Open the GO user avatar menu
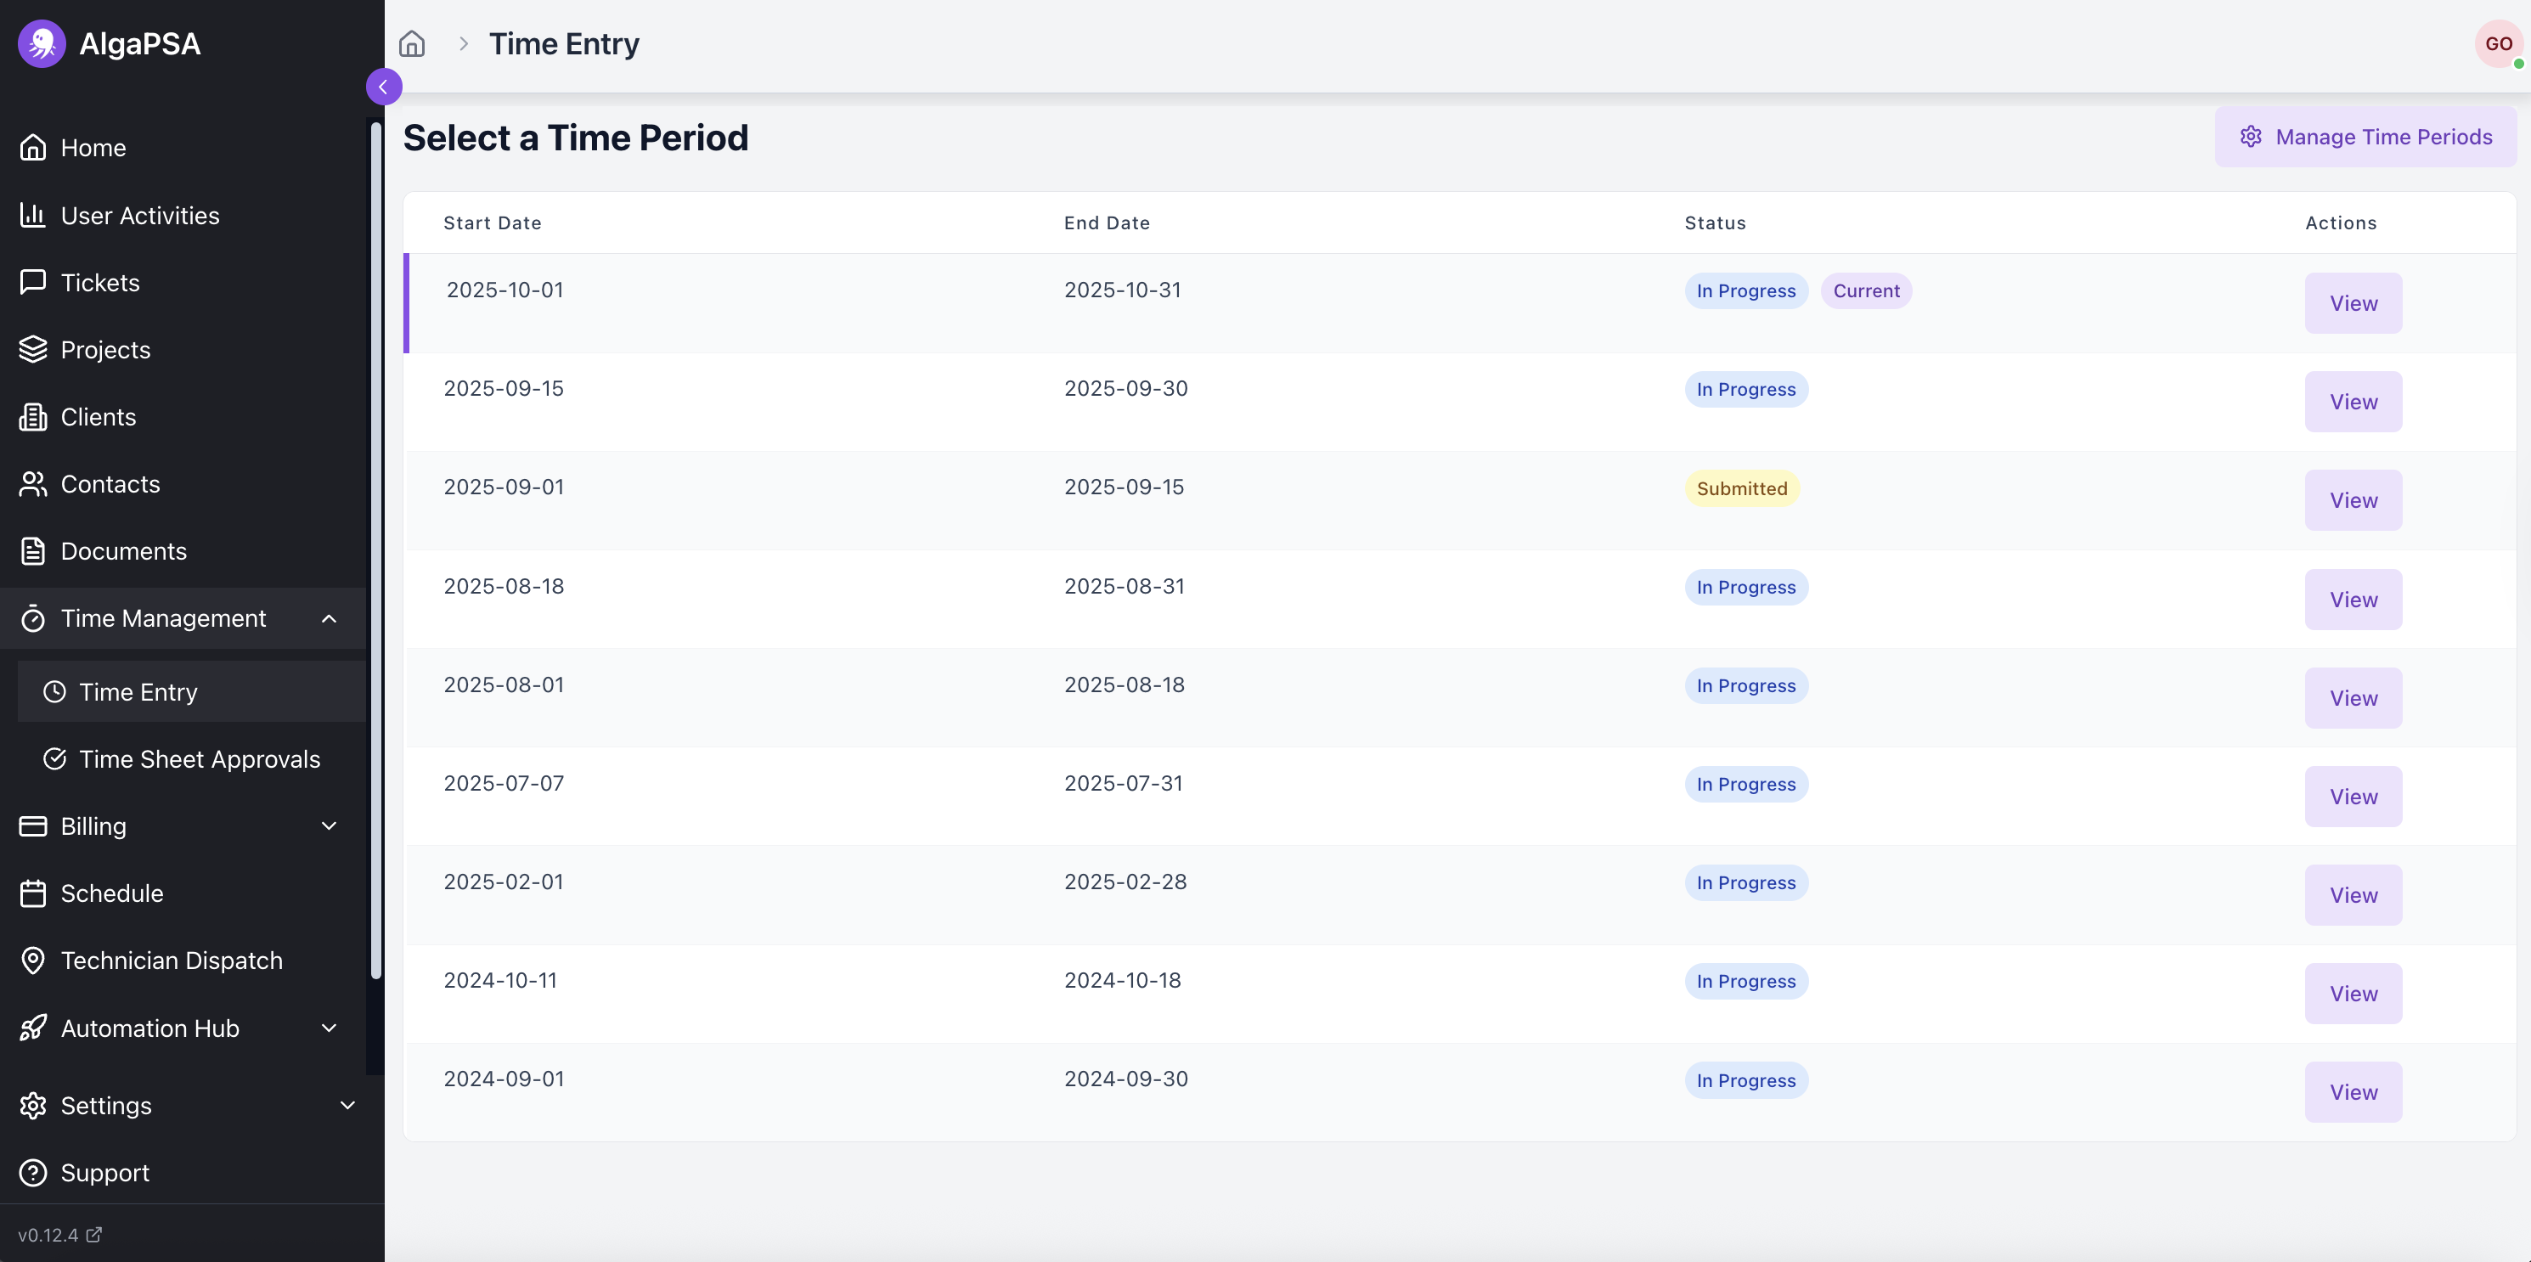Image resolution: width=2531 pixels, height=1262 pixels. 2497,43
